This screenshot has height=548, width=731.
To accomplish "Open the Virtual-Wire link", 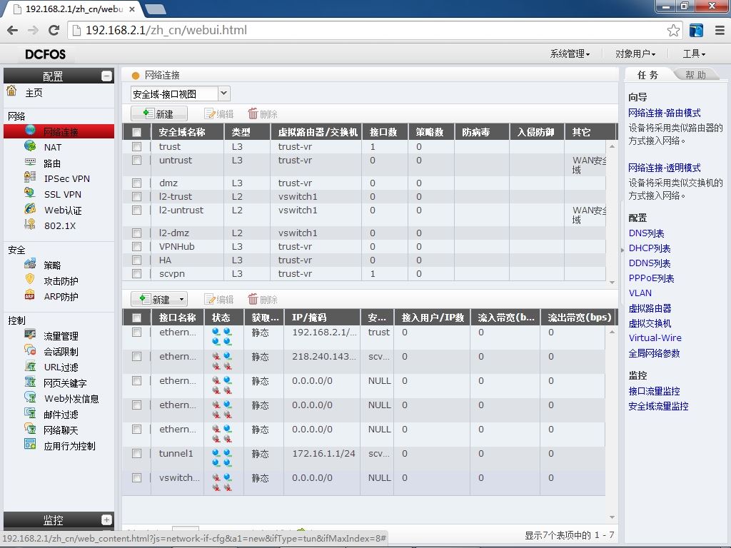I will 655,338.
